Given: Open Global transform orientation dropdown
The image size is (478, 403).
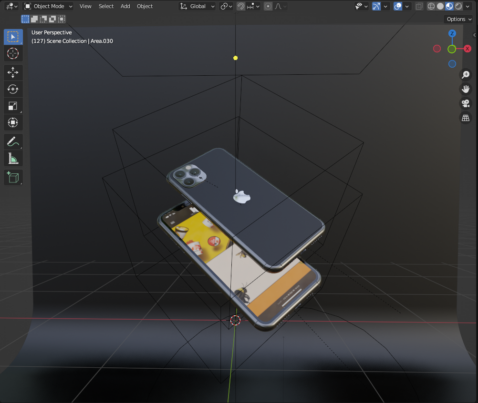Looking at the screenshot, I should point(197,6).
